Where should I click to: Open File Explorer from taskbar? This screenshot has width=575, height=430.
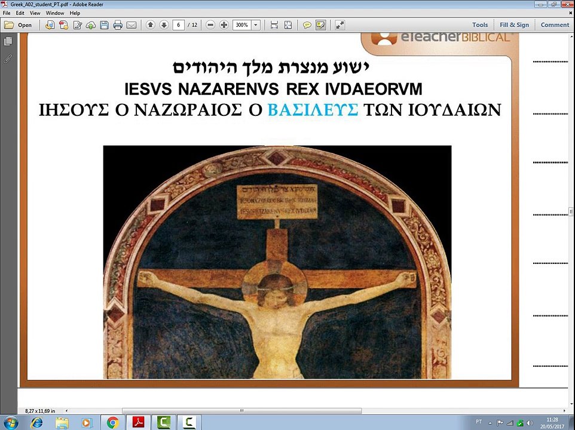pos(62,423)
